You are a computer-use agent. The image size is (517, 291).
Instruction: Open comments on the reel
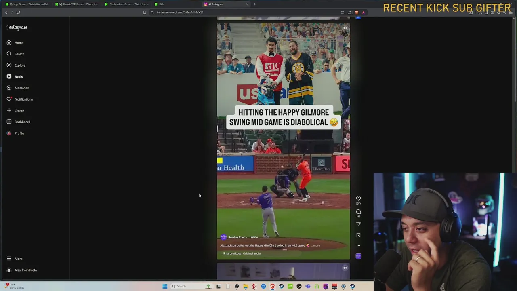(358, 211)
